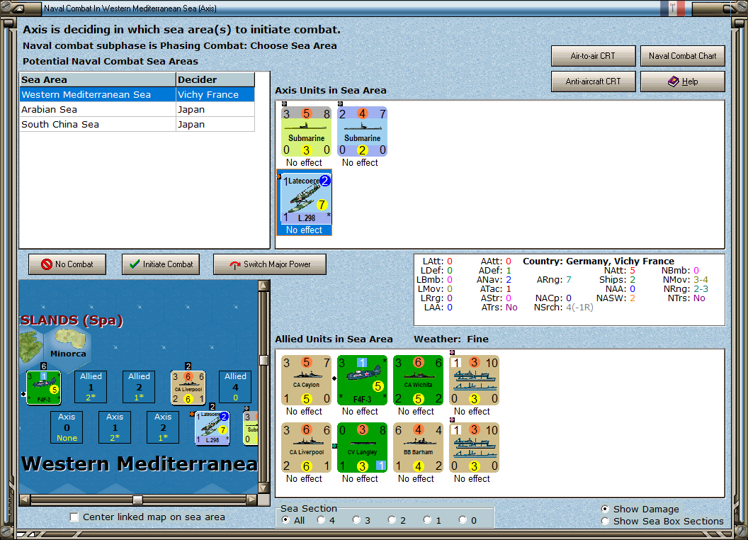
Task: Open the Naval Combat Chart
Action: click(682, 56)
